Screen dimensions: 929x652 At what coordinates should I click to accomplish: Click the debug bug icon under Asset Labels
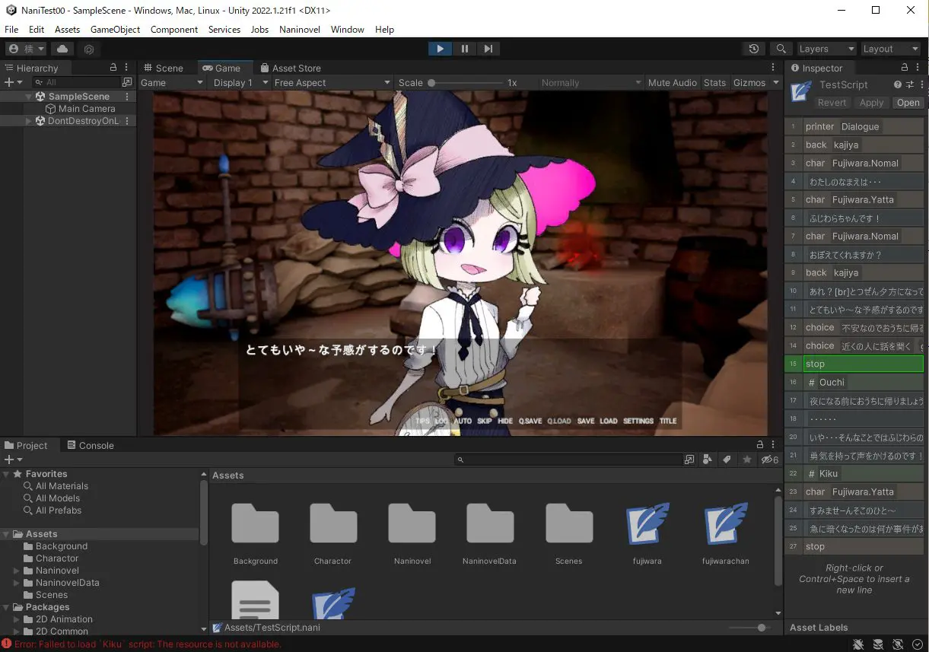click(858, 644)
